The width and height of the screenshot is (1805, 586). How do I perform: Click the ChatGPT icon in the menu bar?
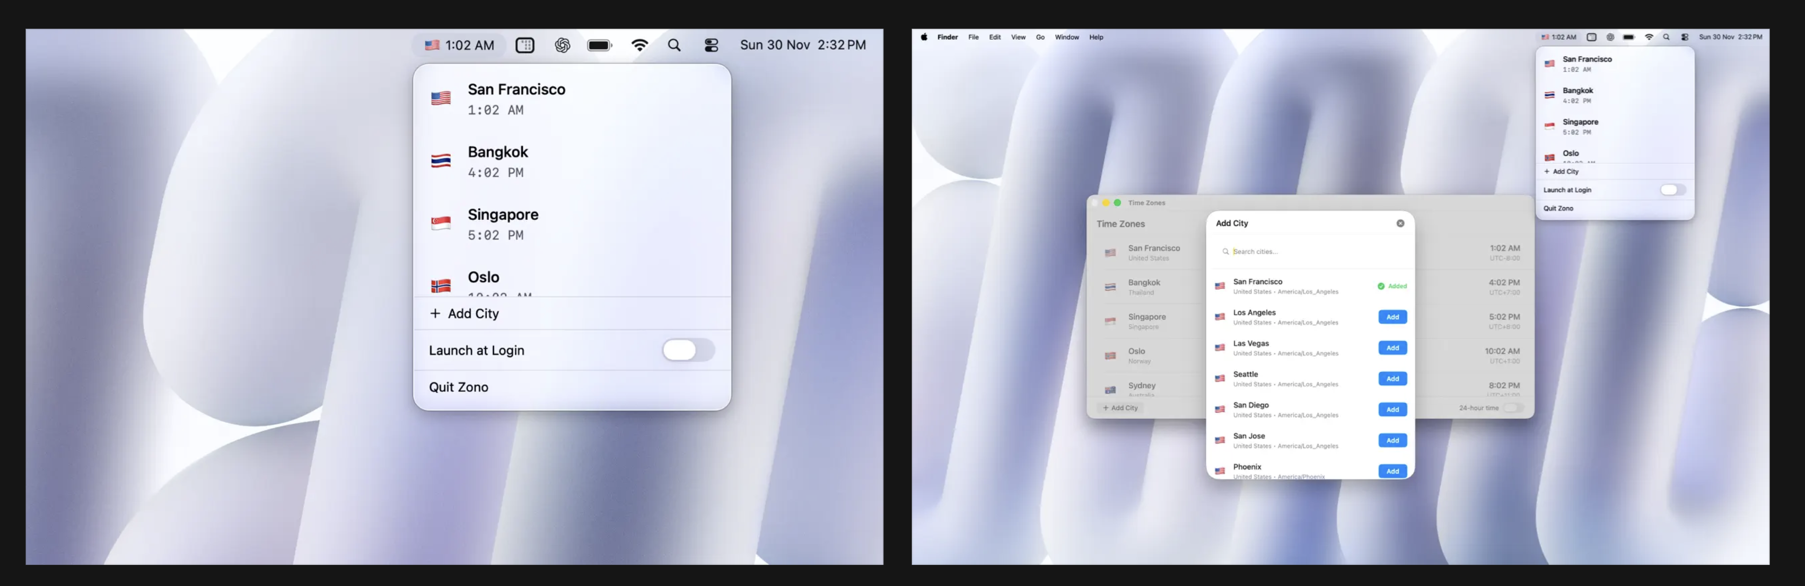click(563, 45)
